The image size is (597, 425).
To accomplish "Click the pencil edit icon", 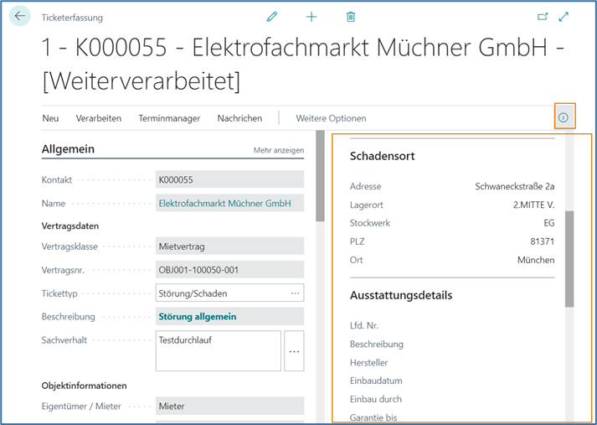I will 271,17.
